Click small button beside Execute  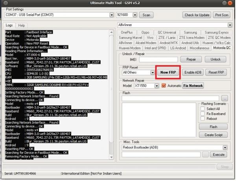pyautogui.click(x=205, y=154)
